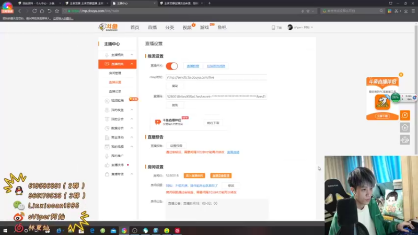The image size is (418, 235).
Task: Open the 游戏 nav item
Action: 204,28
